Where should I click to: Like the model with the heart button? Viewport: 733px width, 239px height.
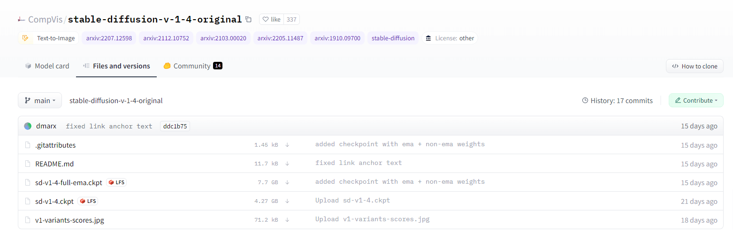[271, 19]
